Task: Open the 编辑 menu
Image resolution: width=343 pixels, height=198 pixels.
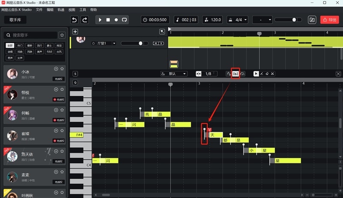Action: pyautogui.click(x=50, y=9)
